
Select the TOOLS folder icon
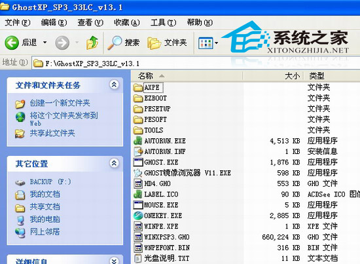(x=138, y=130)
